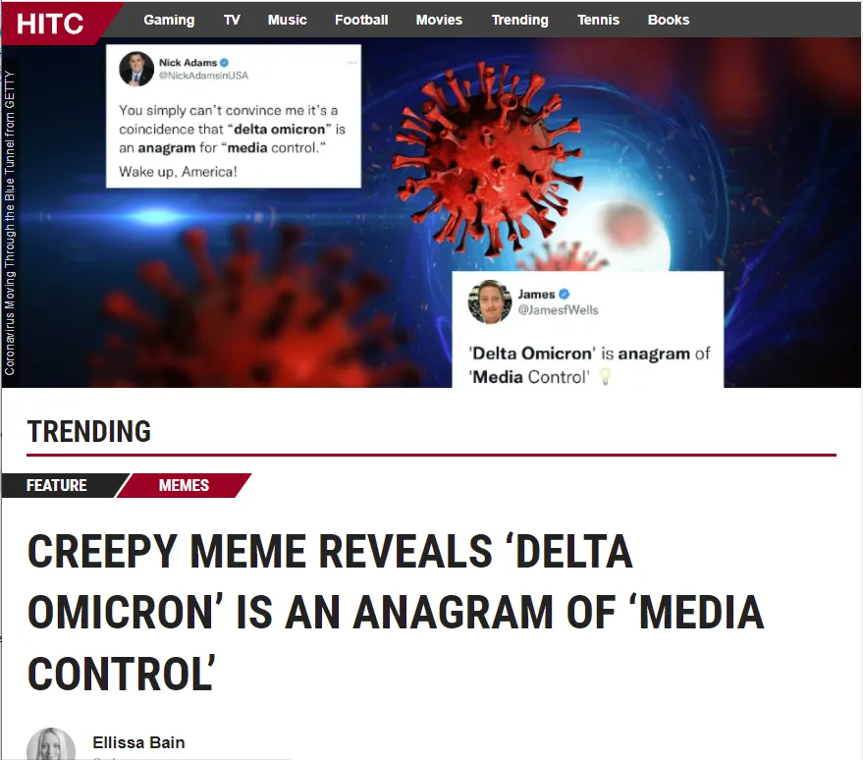Image resolution: width=863 pixels, height=760 pixels.
Task: Click Ellissa Bain's author photo
Action: click(51, 744)
